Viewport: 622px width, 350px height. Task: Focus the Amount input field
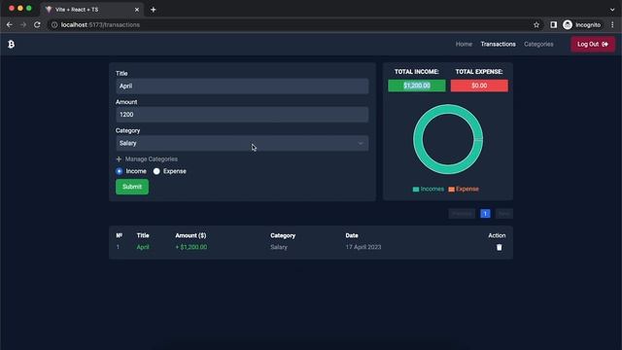click(242, 115)
